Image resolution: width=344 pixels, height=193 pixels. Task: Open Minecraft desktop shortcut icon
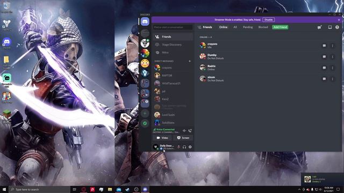[x=6, y=116]
